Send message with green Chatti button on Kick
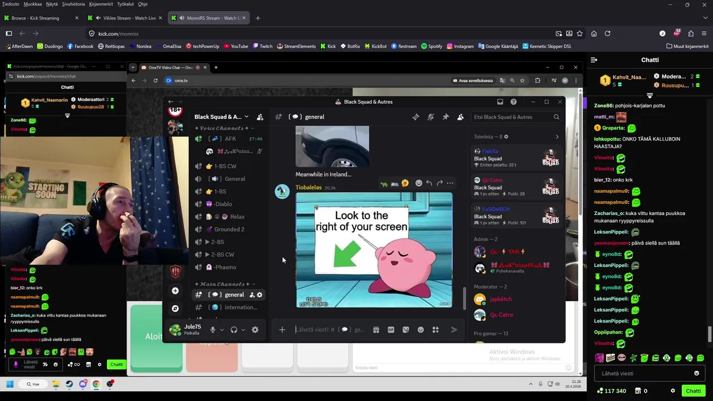Image resolution: width=713 pixels, height=401 pixels. pyautogui.click(x=694, y=391)
